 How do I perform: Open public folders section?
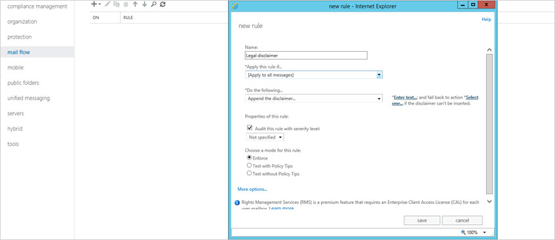pyautogui.click(x=23, y=82)
